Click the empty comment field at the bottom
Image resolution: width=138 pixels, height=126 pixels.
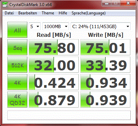69,115
